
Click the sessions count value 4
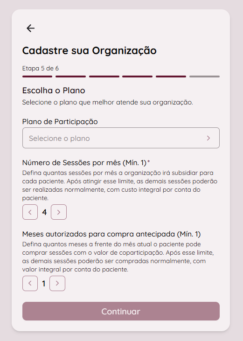pos(44,212)
